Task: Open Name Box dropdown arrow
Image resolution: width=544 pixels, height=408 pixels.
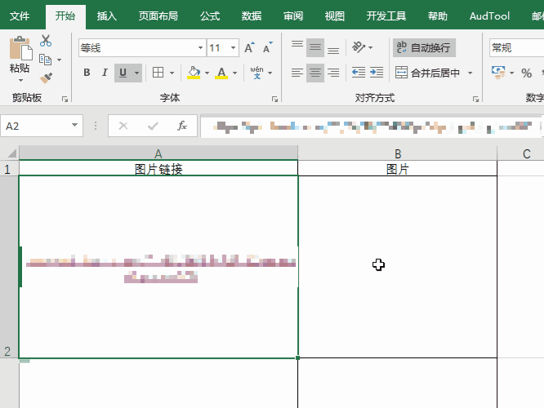Action: (x=74, y=125)
